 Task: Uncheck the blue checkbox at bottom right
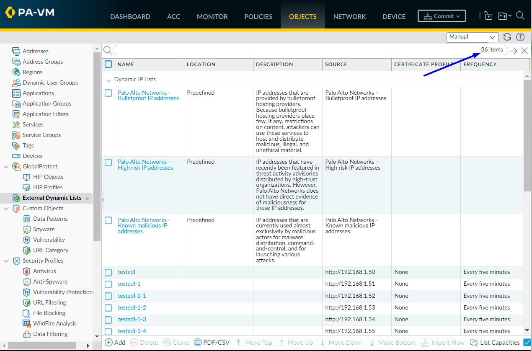point(527,342)
